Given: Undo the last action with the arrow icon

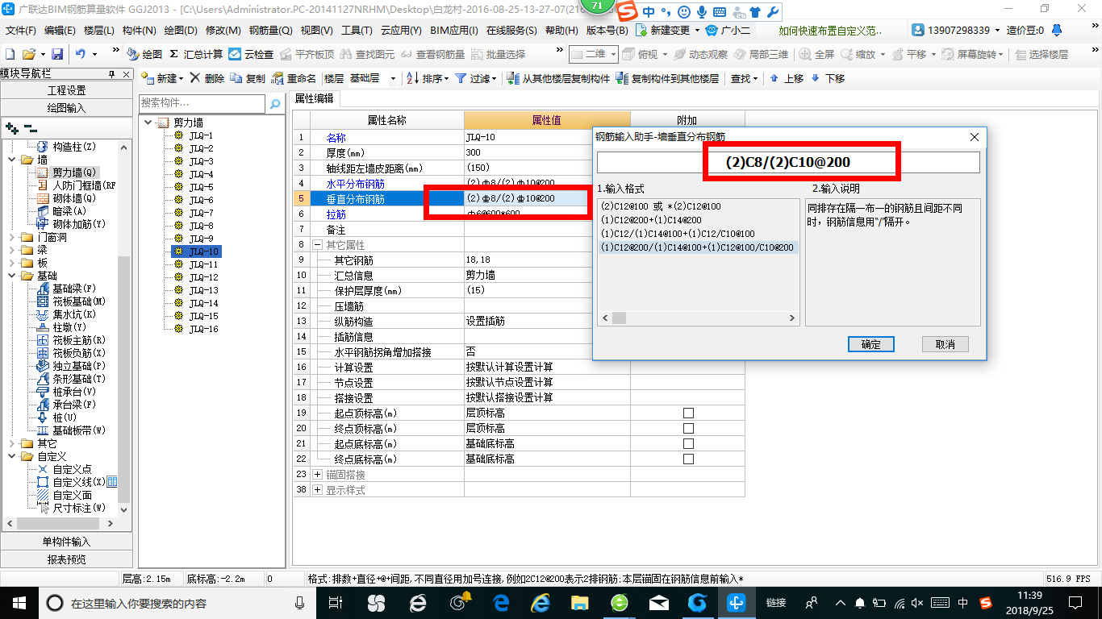Looking at the screenshot, I should [81, 54].
